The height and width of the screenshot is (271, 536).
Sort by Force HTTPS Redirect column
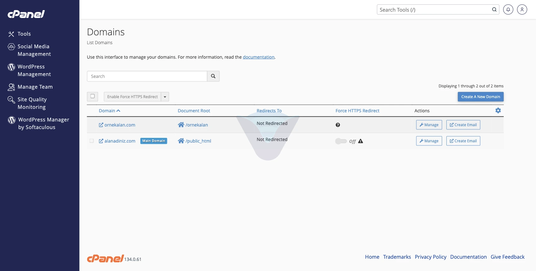click(x=357, y=111)
